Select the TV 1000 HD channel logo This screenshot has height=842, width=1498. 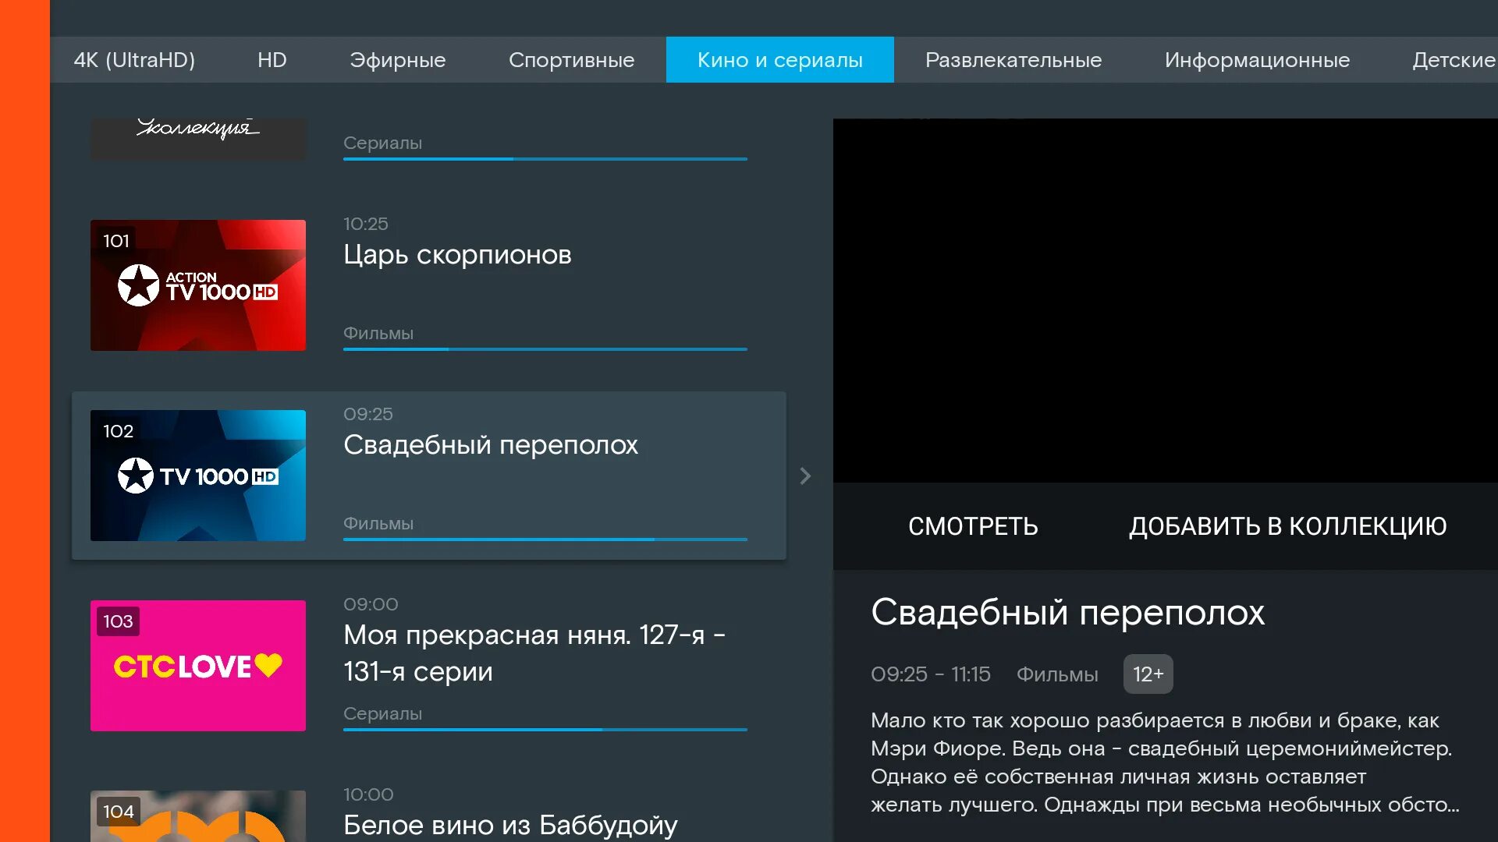pos(197,476)
